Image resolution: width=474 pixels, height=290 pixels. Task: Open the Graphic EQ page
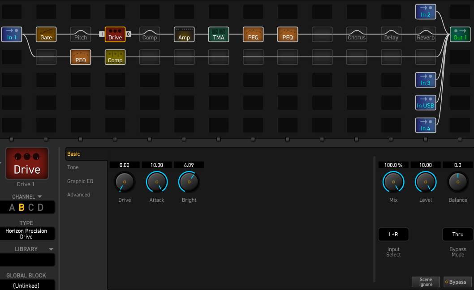(x=80, y=181)
